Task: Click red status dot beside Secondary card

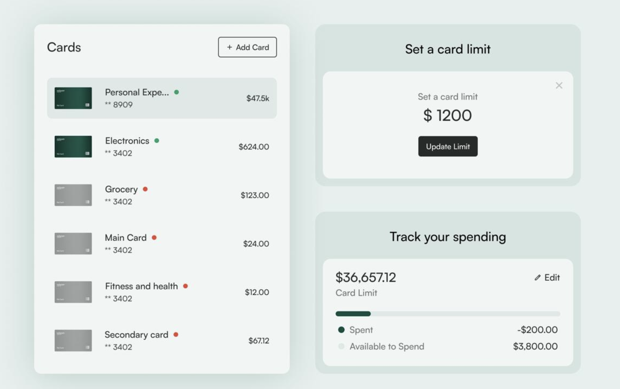Action: pos(176,334)
